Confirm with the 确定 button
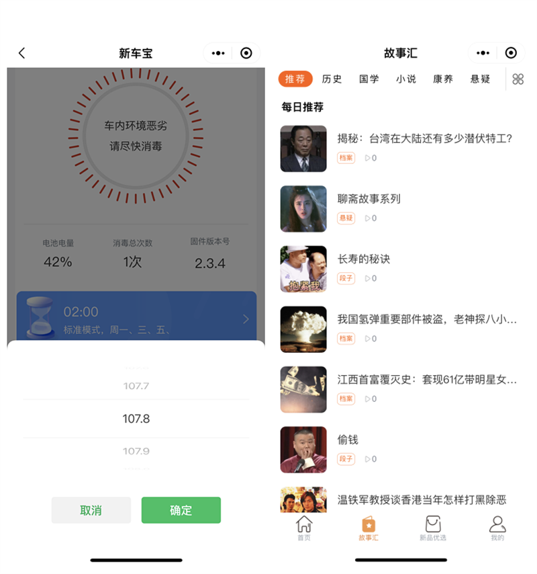 point(181,510)
